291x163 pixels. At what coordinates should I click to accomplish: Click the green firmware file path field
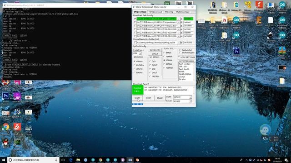point(156,19)
